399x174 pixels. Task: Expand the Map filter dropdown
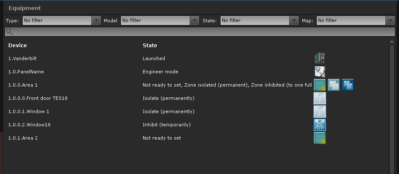[390, 20]
